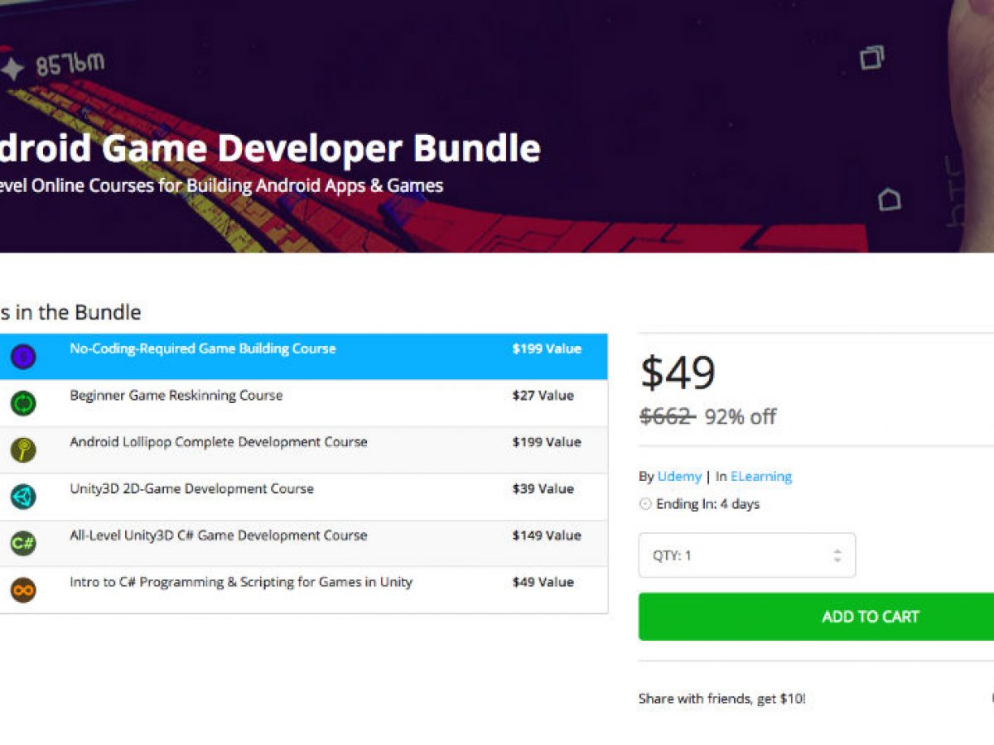Click the green Game Reskinning course icon
The width and height of the screenshot is (994, 745).
point(22,403)
